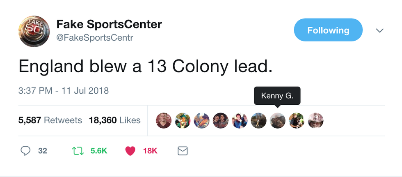View the 5,587 Retweets list
The image size is (402, 177).
[x=50, y=120]
